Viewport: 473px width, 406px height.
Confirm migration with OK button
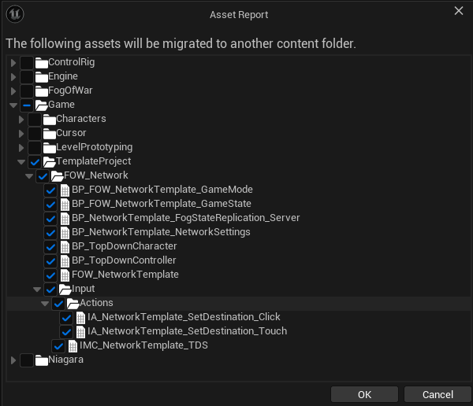(x=364, y=394)
